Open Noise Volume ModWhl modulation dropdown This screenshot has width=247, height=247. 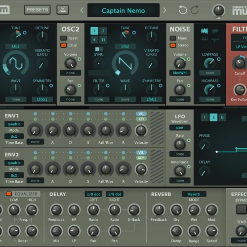[x=180, y=73]
